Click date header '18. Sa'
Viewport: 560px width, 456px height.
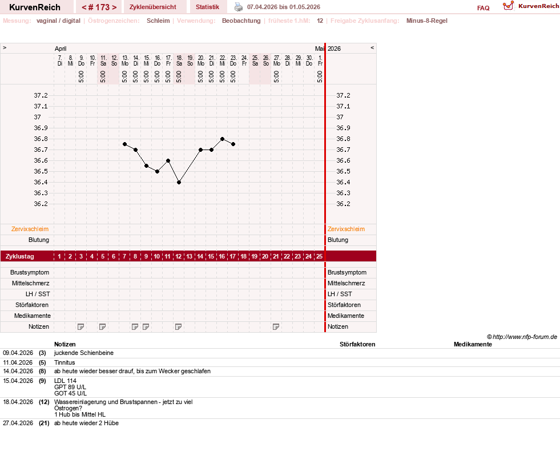coord(179,60)
